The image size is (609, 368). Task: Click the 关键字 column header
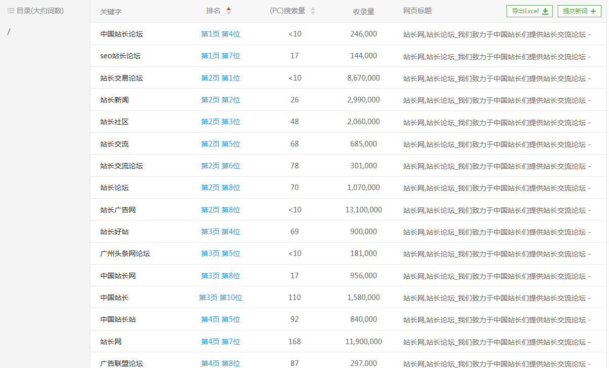coord(111,11)
